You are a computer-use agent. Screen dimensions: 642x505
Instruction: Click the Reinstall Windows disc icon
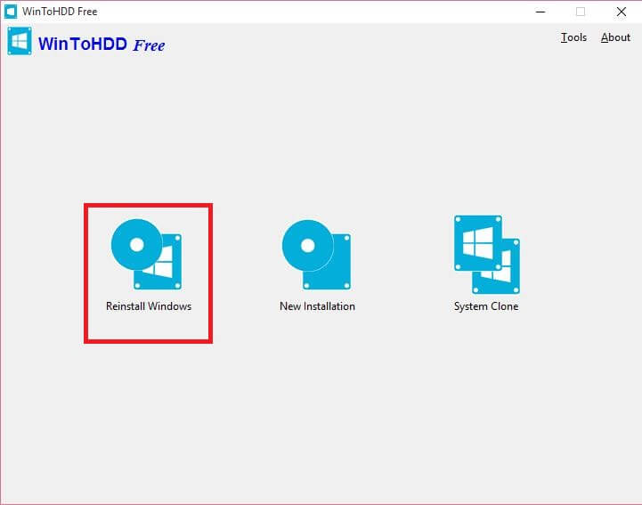click(146, 254)
